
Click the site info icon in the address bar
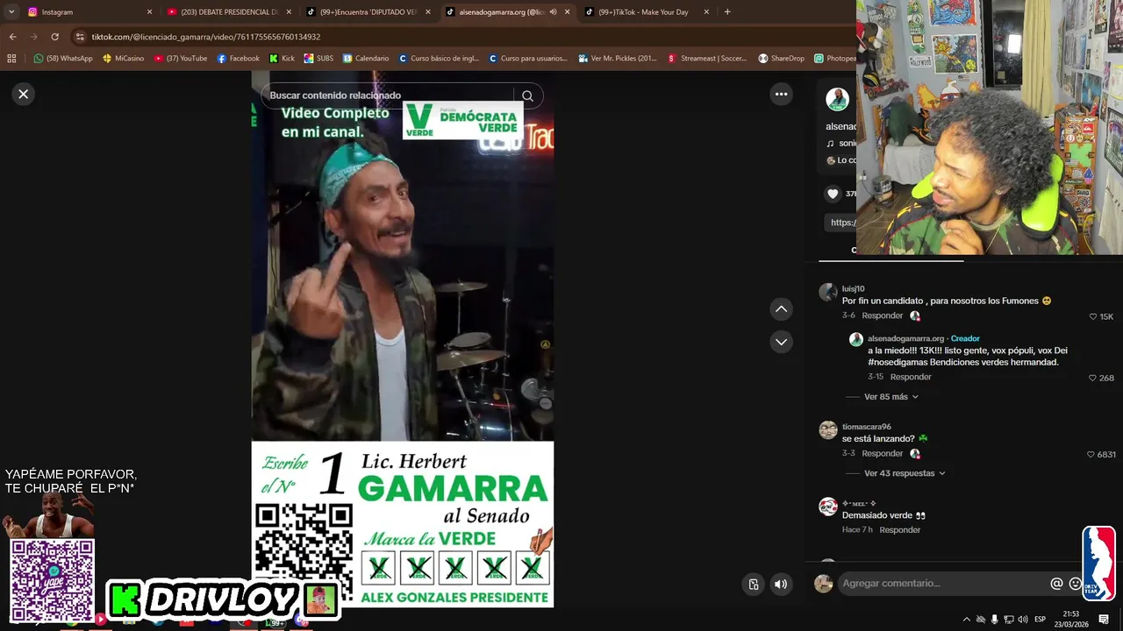tap(80, 37)
